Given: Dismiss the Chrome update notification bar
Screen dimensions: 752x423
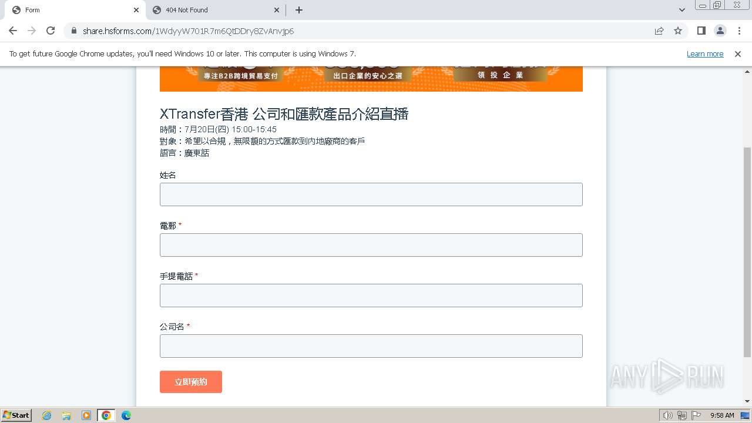Looking at the screenshot, I should point(738,53).
